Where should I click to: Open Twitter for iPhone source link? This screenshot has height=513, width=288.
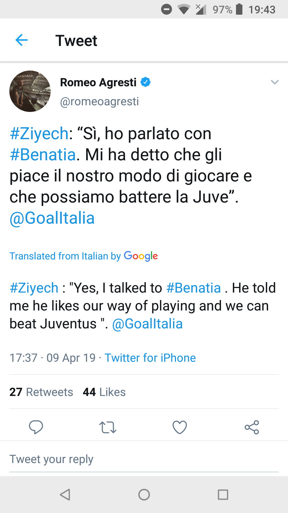[150, 358]
